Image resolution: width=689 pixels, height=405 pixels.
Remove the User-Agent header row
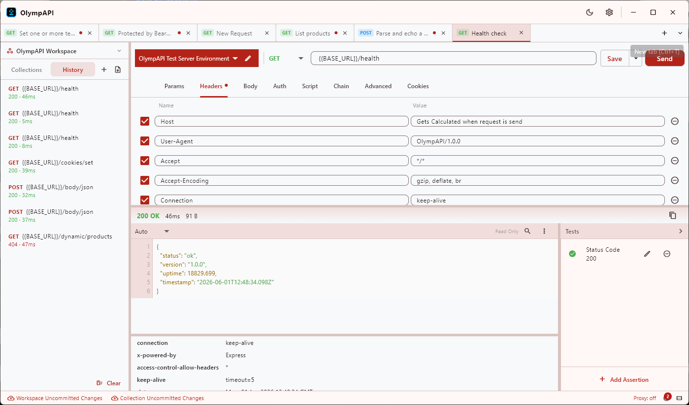(x=675, y=141)
